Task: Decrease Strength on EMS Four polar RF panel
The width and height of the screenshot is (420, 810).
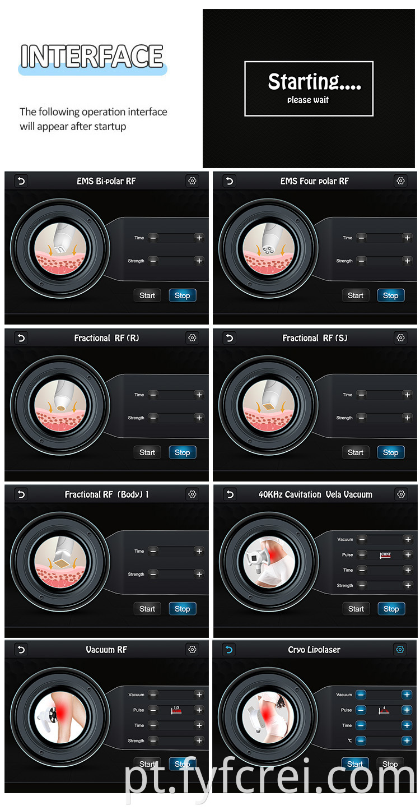Action: (362, 261)
